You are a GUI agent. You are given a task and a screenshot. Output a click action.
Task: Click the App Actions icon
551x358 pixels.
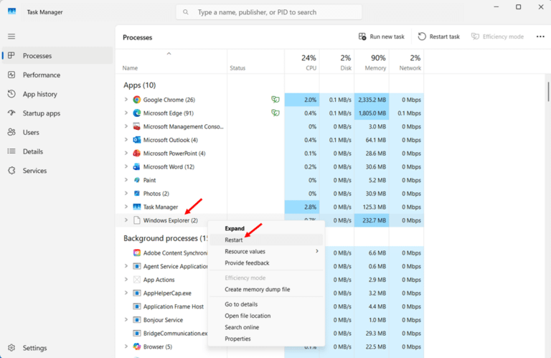tap(137, 280)
